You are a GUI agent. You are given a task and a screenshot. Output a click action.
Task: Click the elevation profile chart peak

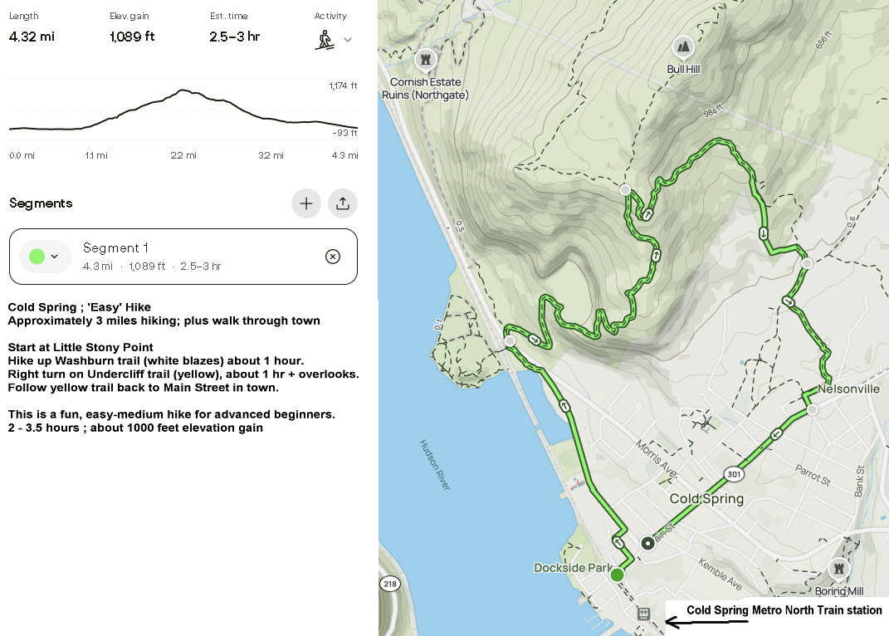click(182, 91)
